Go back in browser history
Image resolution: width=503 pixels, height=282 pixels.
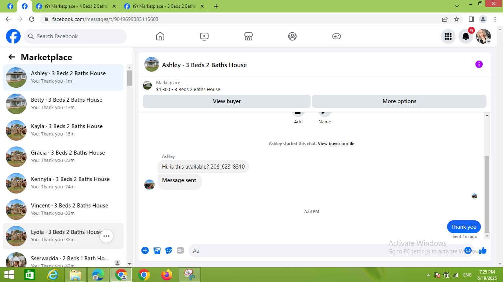click(8, 19)
